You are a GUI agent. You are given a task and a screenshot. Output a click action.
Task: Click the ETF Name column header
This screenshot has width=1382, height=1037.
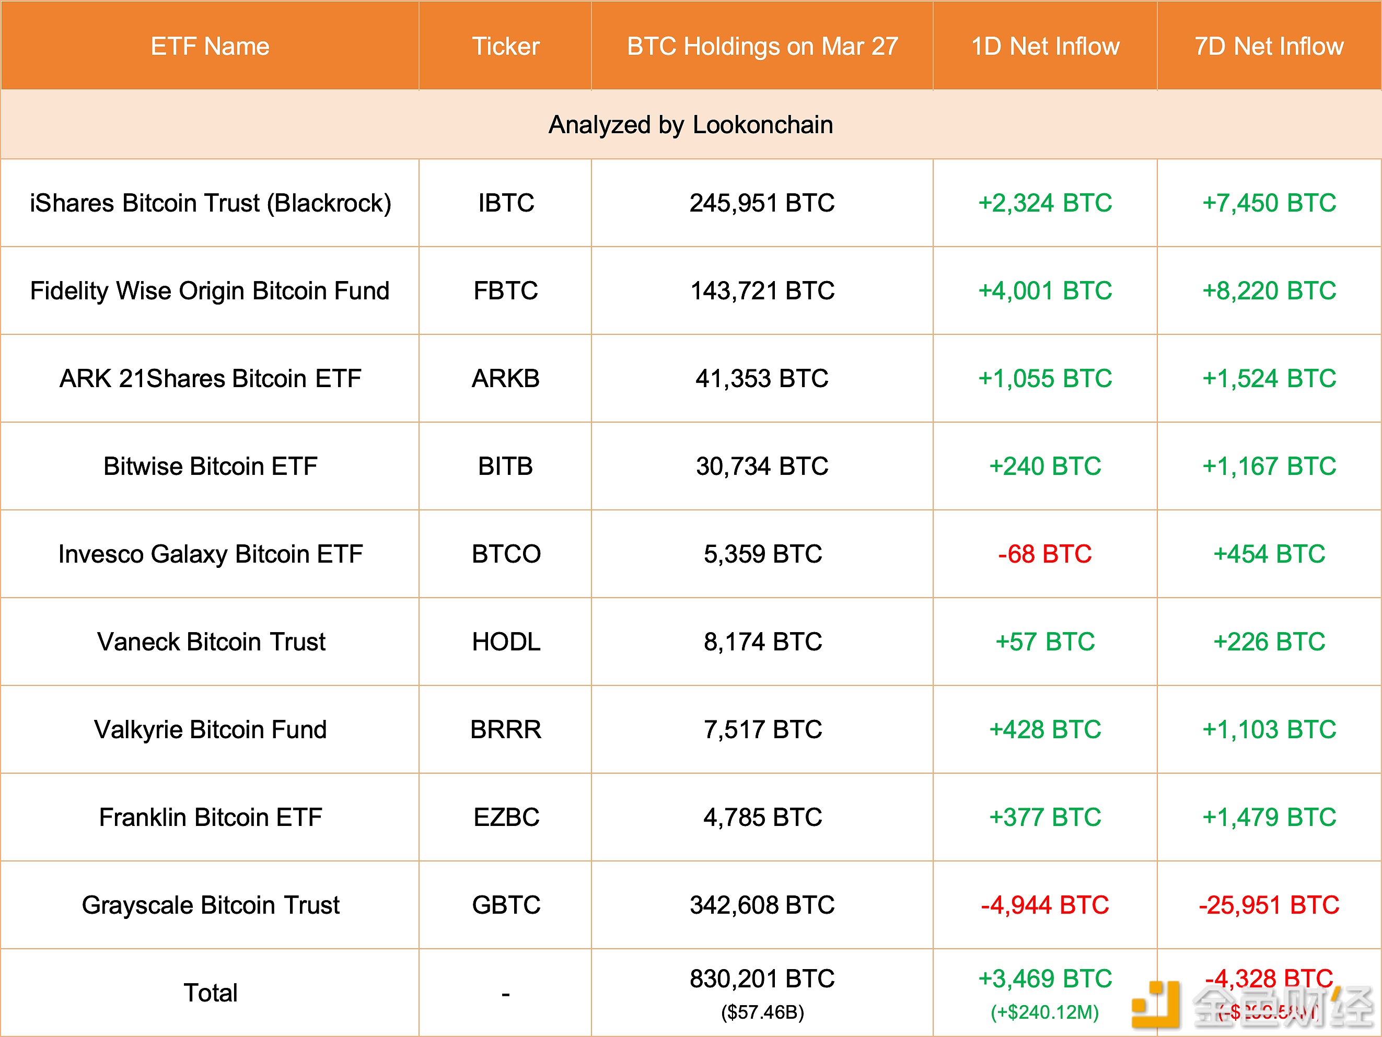coord(210,46)
